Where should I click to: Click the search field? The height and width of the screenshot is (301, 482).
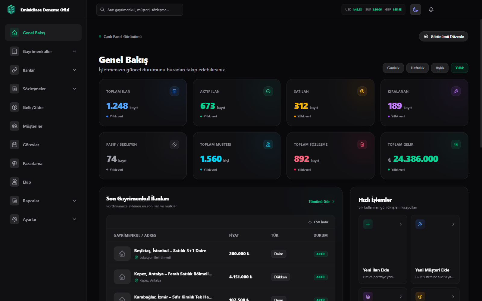139,10
